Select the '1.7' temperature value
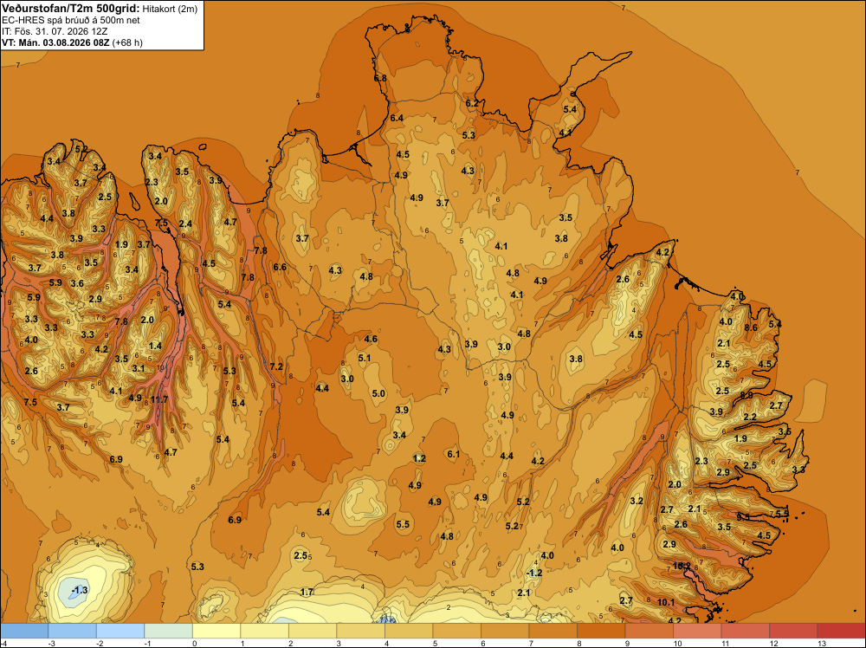 coord(307,593)
